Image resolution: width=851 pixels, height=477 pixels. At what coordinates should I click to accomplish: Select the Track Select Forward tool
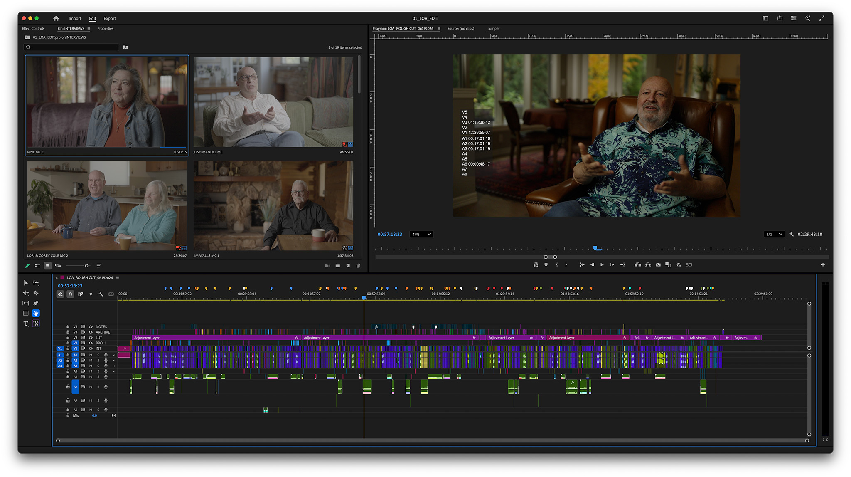pos(36,283)
